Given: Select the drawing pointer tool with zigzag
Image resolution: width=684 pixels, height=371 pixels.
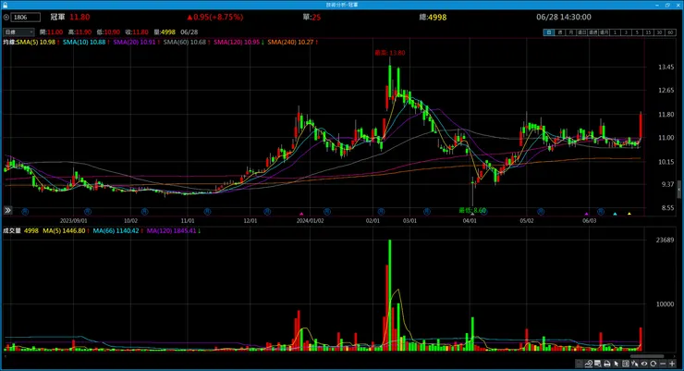Looking at the screenshot, I should [635, 364].
